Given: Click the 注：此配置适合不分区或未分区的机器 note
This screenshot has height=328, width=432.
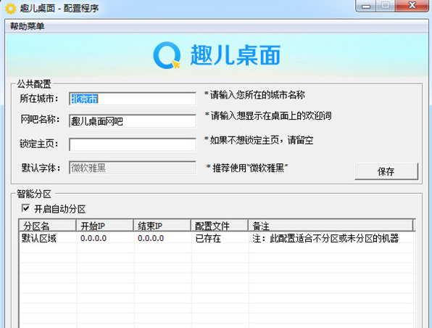Looking at the screenshot, I should tap(325, 238).
